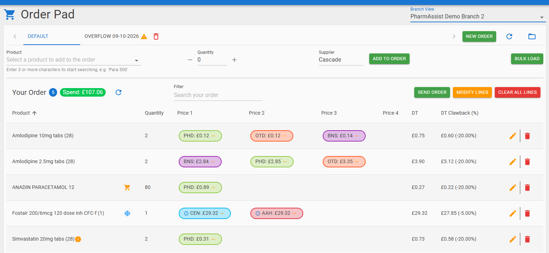The width and height of the screenshot is (549, 253).
Task: Click the quantity 80 cell
Action: (148, 188)
